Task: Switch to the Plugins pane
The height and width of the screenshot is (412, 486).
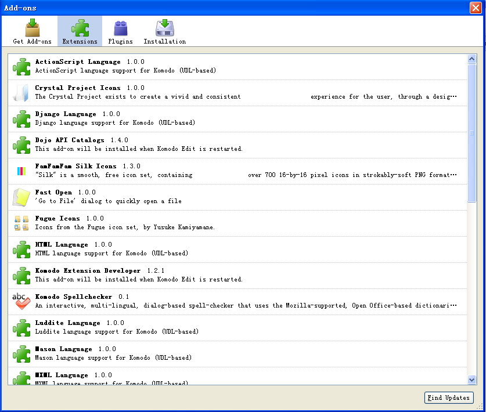Action: pos(120,31)
